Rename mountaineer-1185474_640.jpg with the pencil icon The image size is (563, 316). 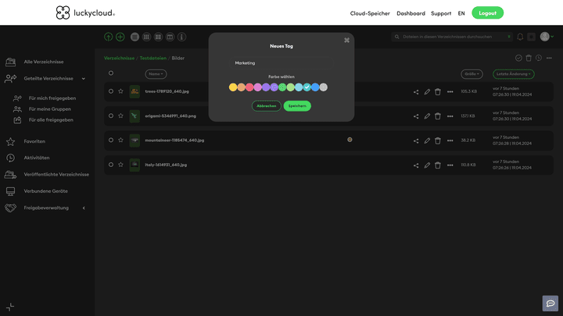[x=427, y=140]
